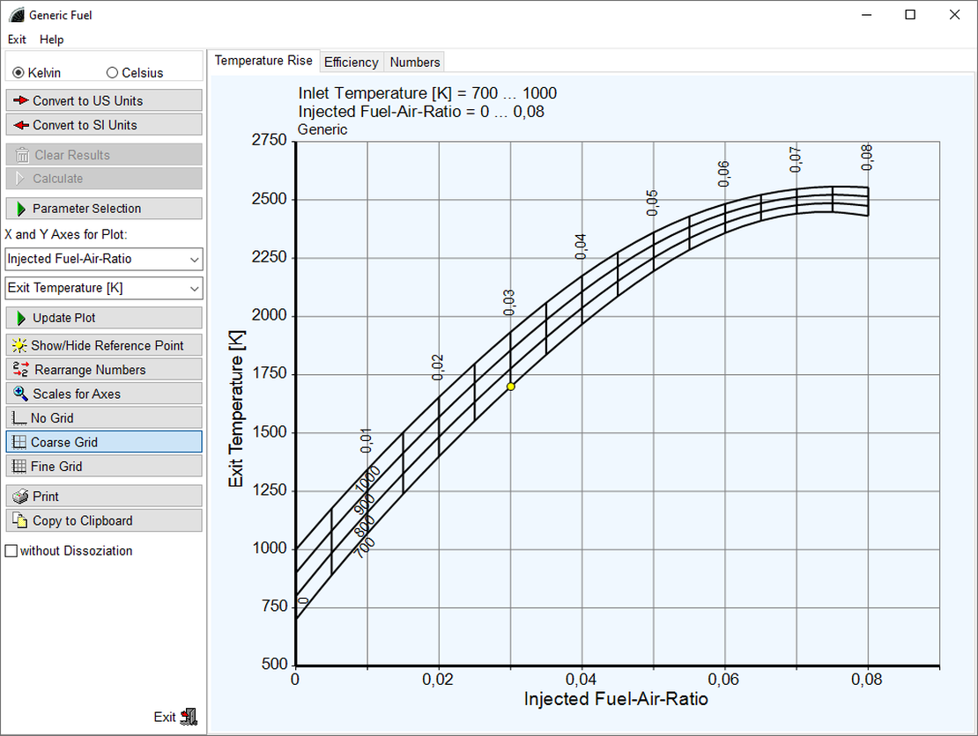978x736 pixels.
Task: Click the sun icon on Show/Hide Reference Point
Action: (19, 345)
